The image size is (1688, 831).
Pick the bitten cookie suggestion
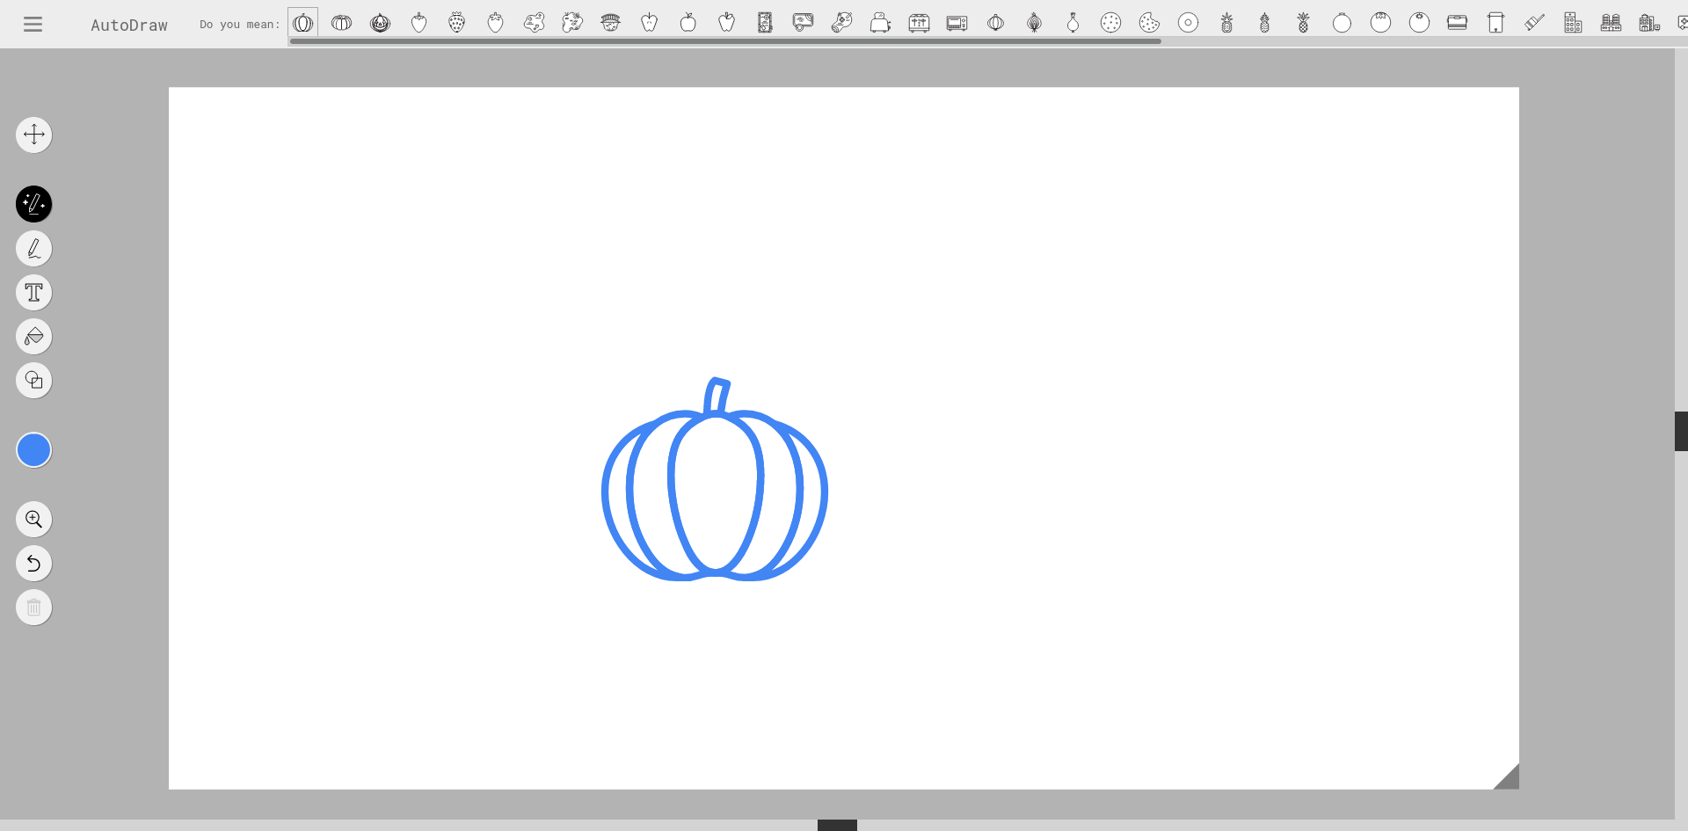pos(1149,23)
